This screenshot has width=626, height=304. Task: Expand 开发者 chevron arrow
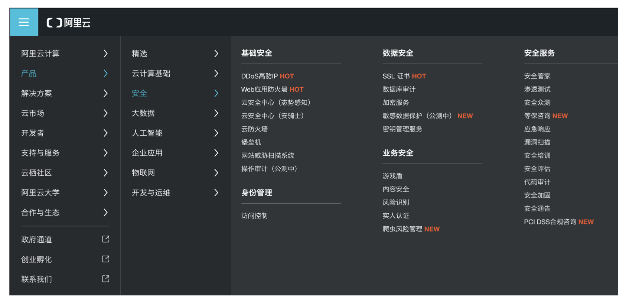coord(105,133)
